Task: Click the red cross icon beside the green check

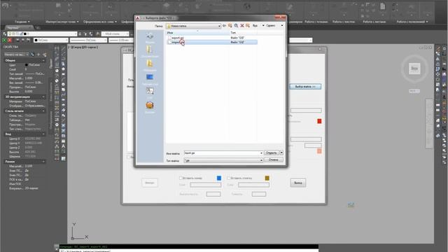Action: coord(10,41)
